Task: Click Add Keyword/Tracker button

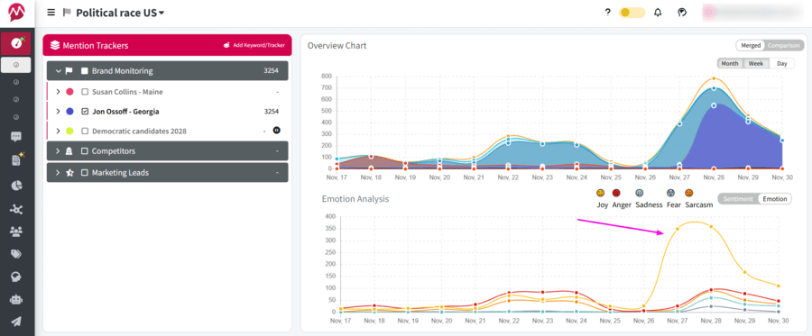Action: click(x=254, y=45)
